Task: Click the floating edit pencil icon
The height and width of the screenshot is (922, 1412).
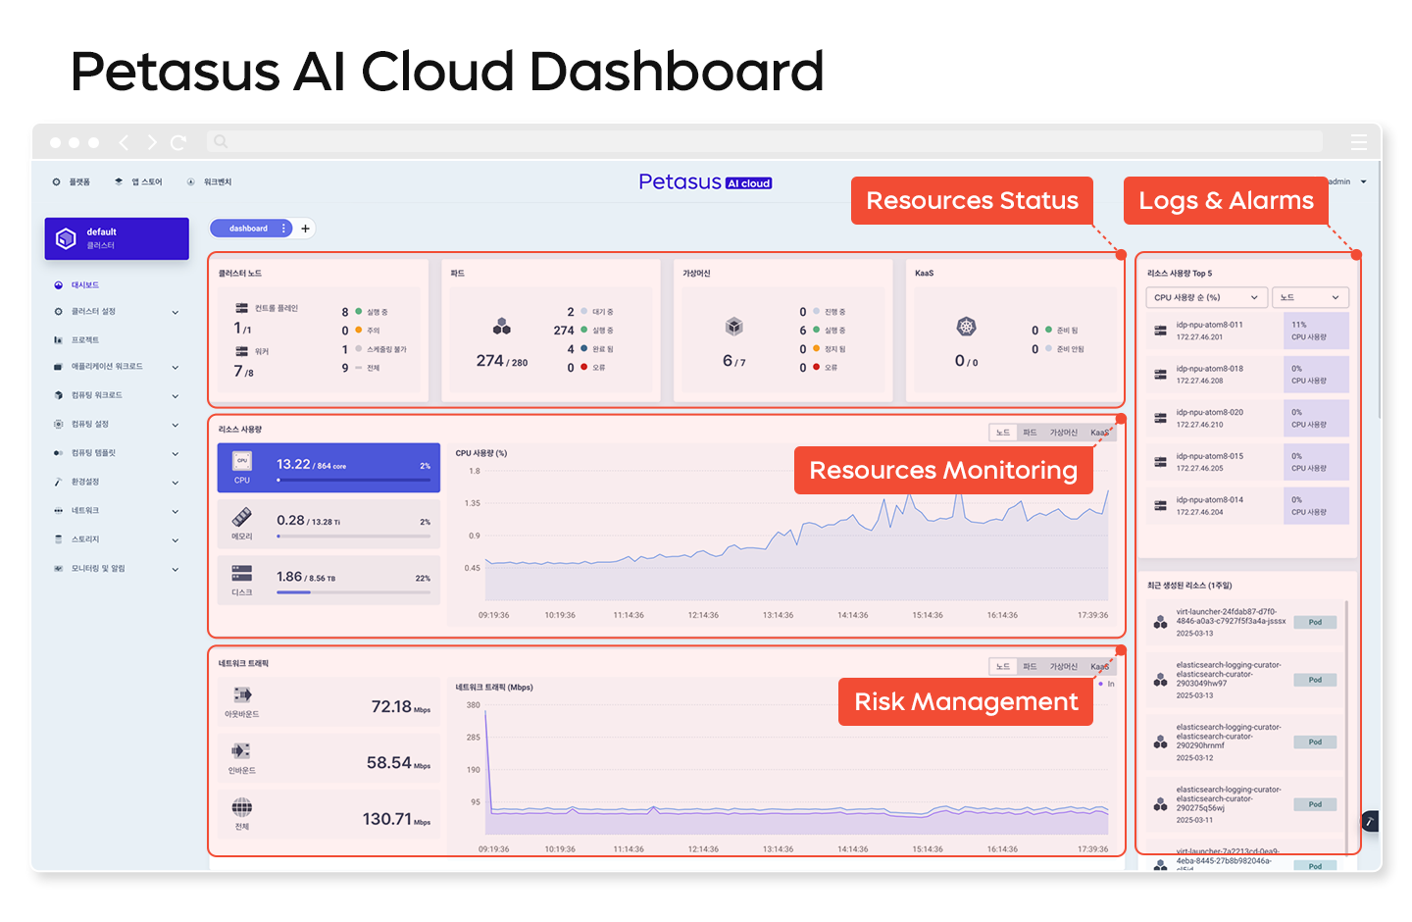Action: 1370,820
